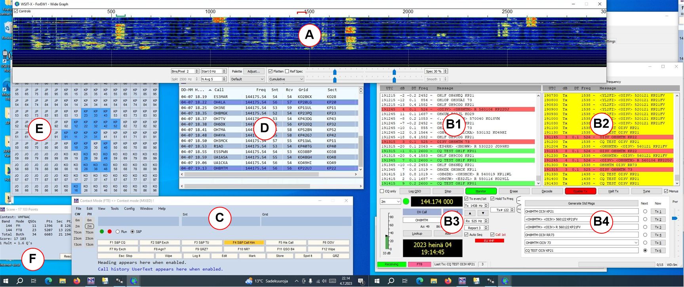Shift frequency down with the down-arrow button
The height and width of the screenshot is (287, 684).
pyautogui.click(x=483, y=213)
